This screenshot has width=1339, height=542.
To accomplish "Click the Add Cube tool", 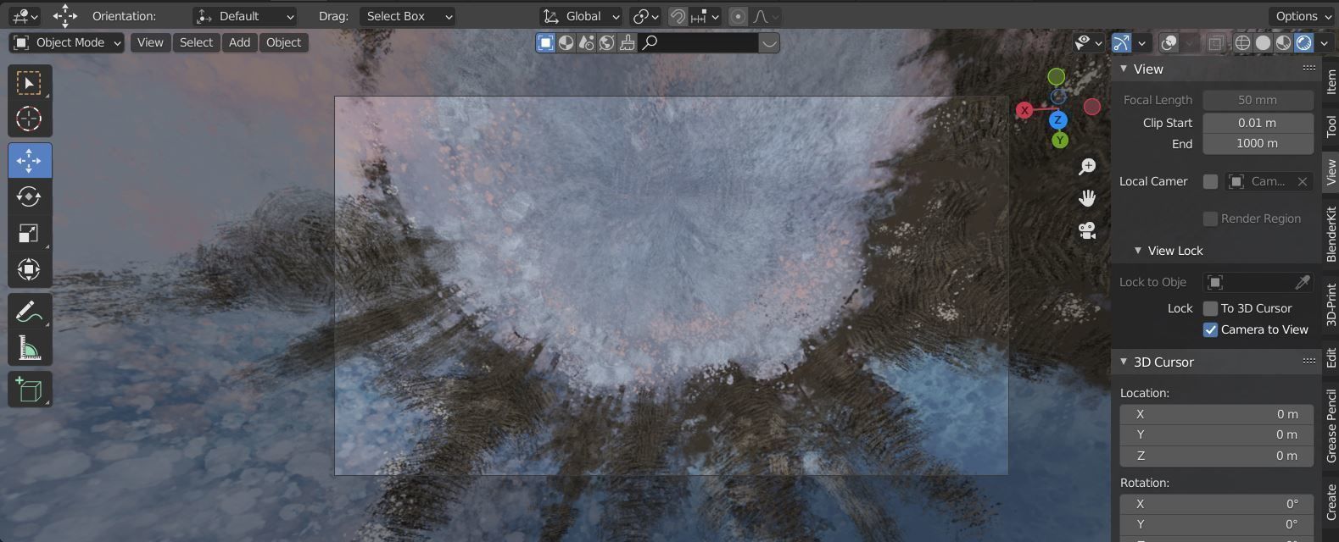I will 29,390.
